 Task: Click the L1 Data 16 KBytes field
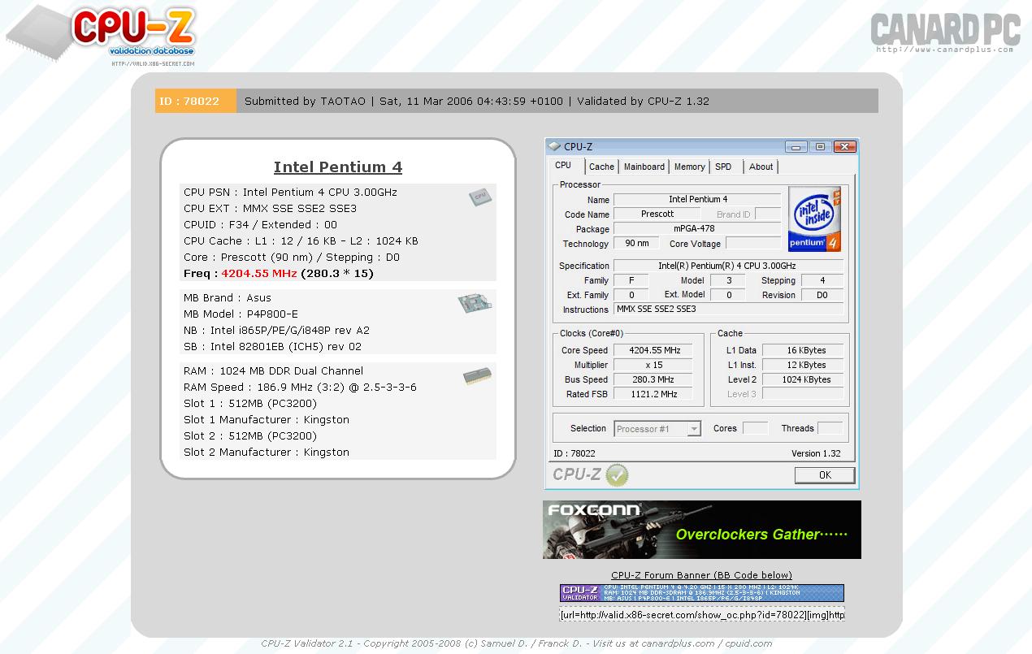(803, 350)
